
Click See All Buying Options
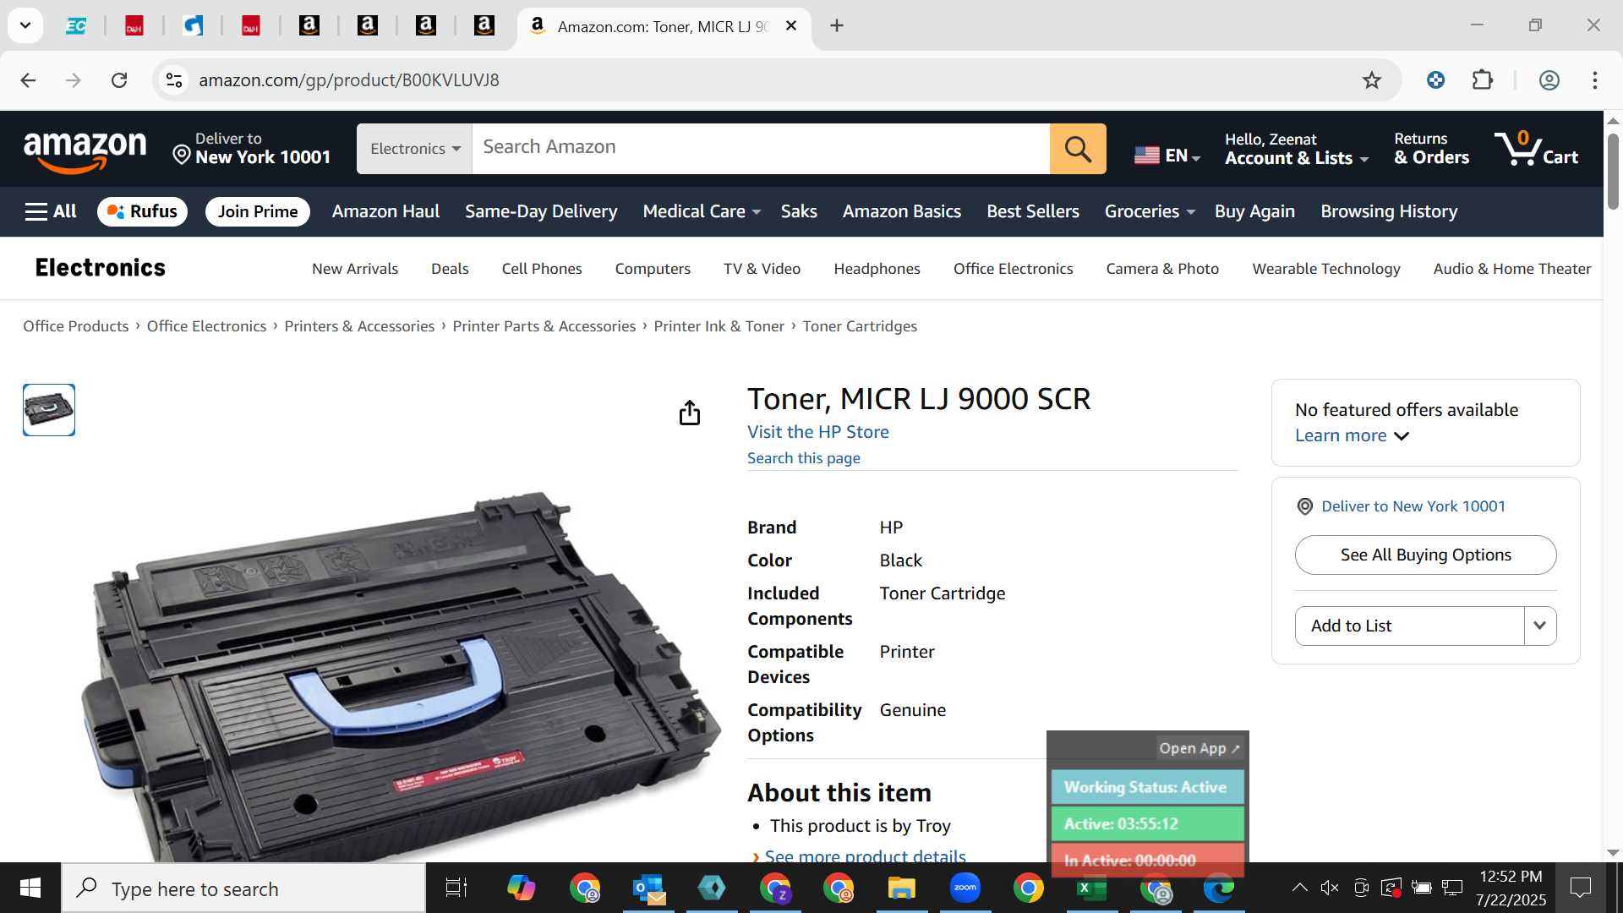click(x=1425, y=555)
